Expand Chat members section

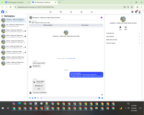123,37
